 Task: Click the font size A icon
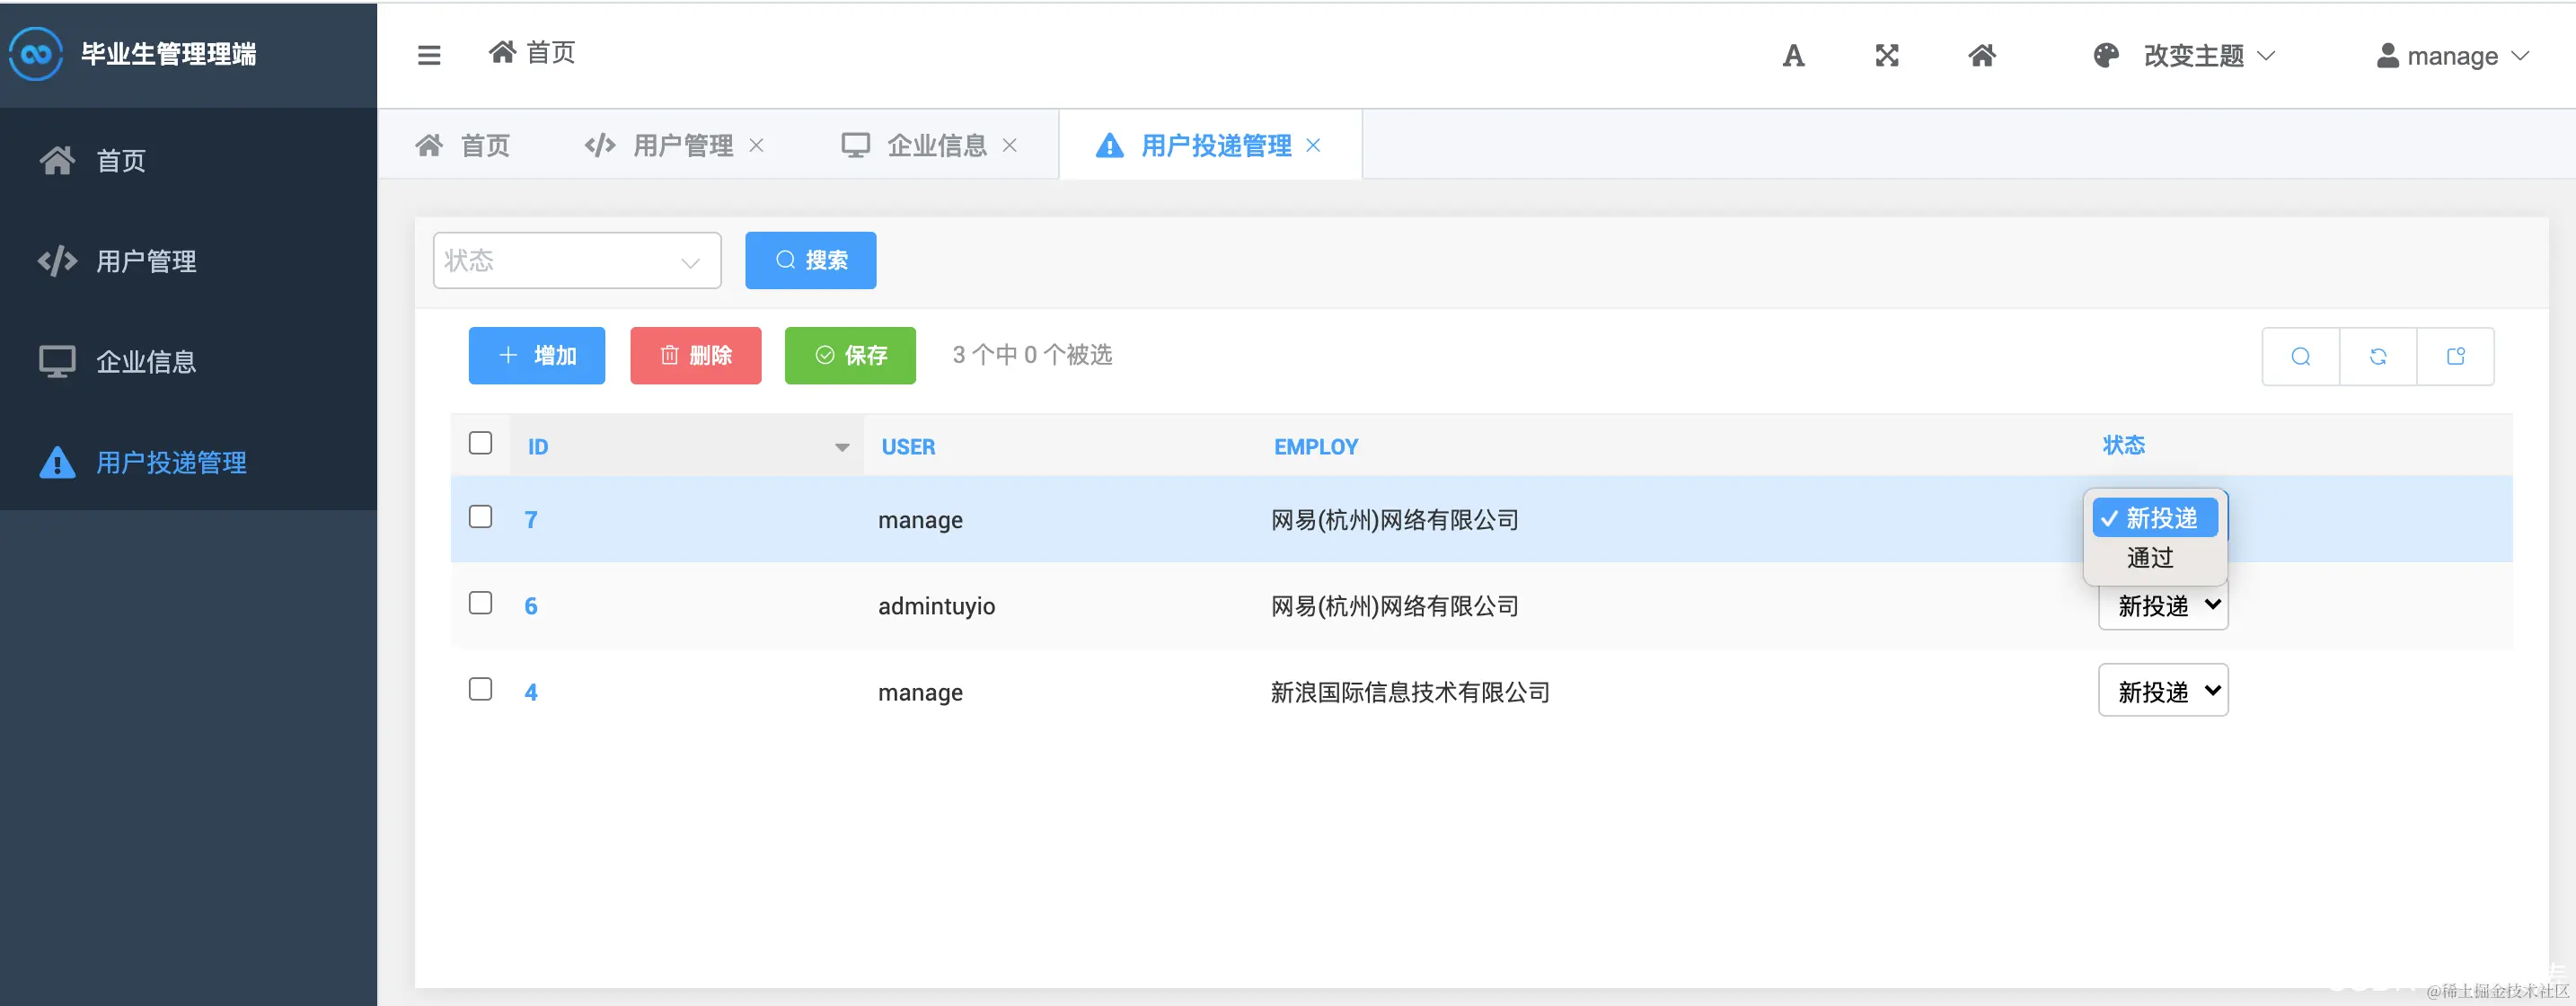(1793, 56)
